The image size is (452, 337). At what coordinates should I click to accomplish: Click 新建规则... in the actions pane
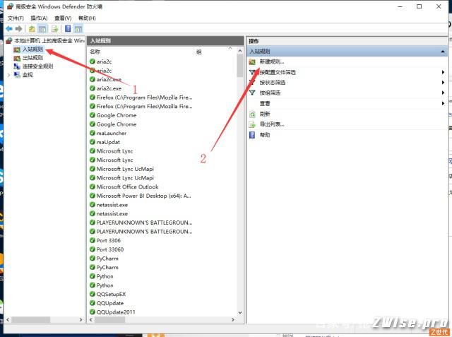coord(272,61)
